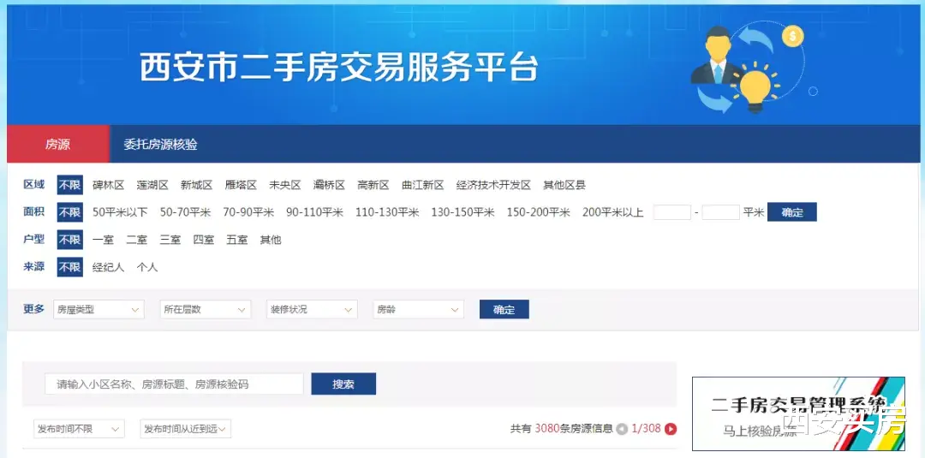
Task: Choose area 110-130平米
Action: [x=387, y=212]
